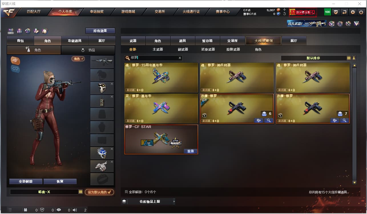Click magnifier icon on 沙鹰-修罗 card with 7
This screenshot has height=214, width=367.
tap(344, 121)
